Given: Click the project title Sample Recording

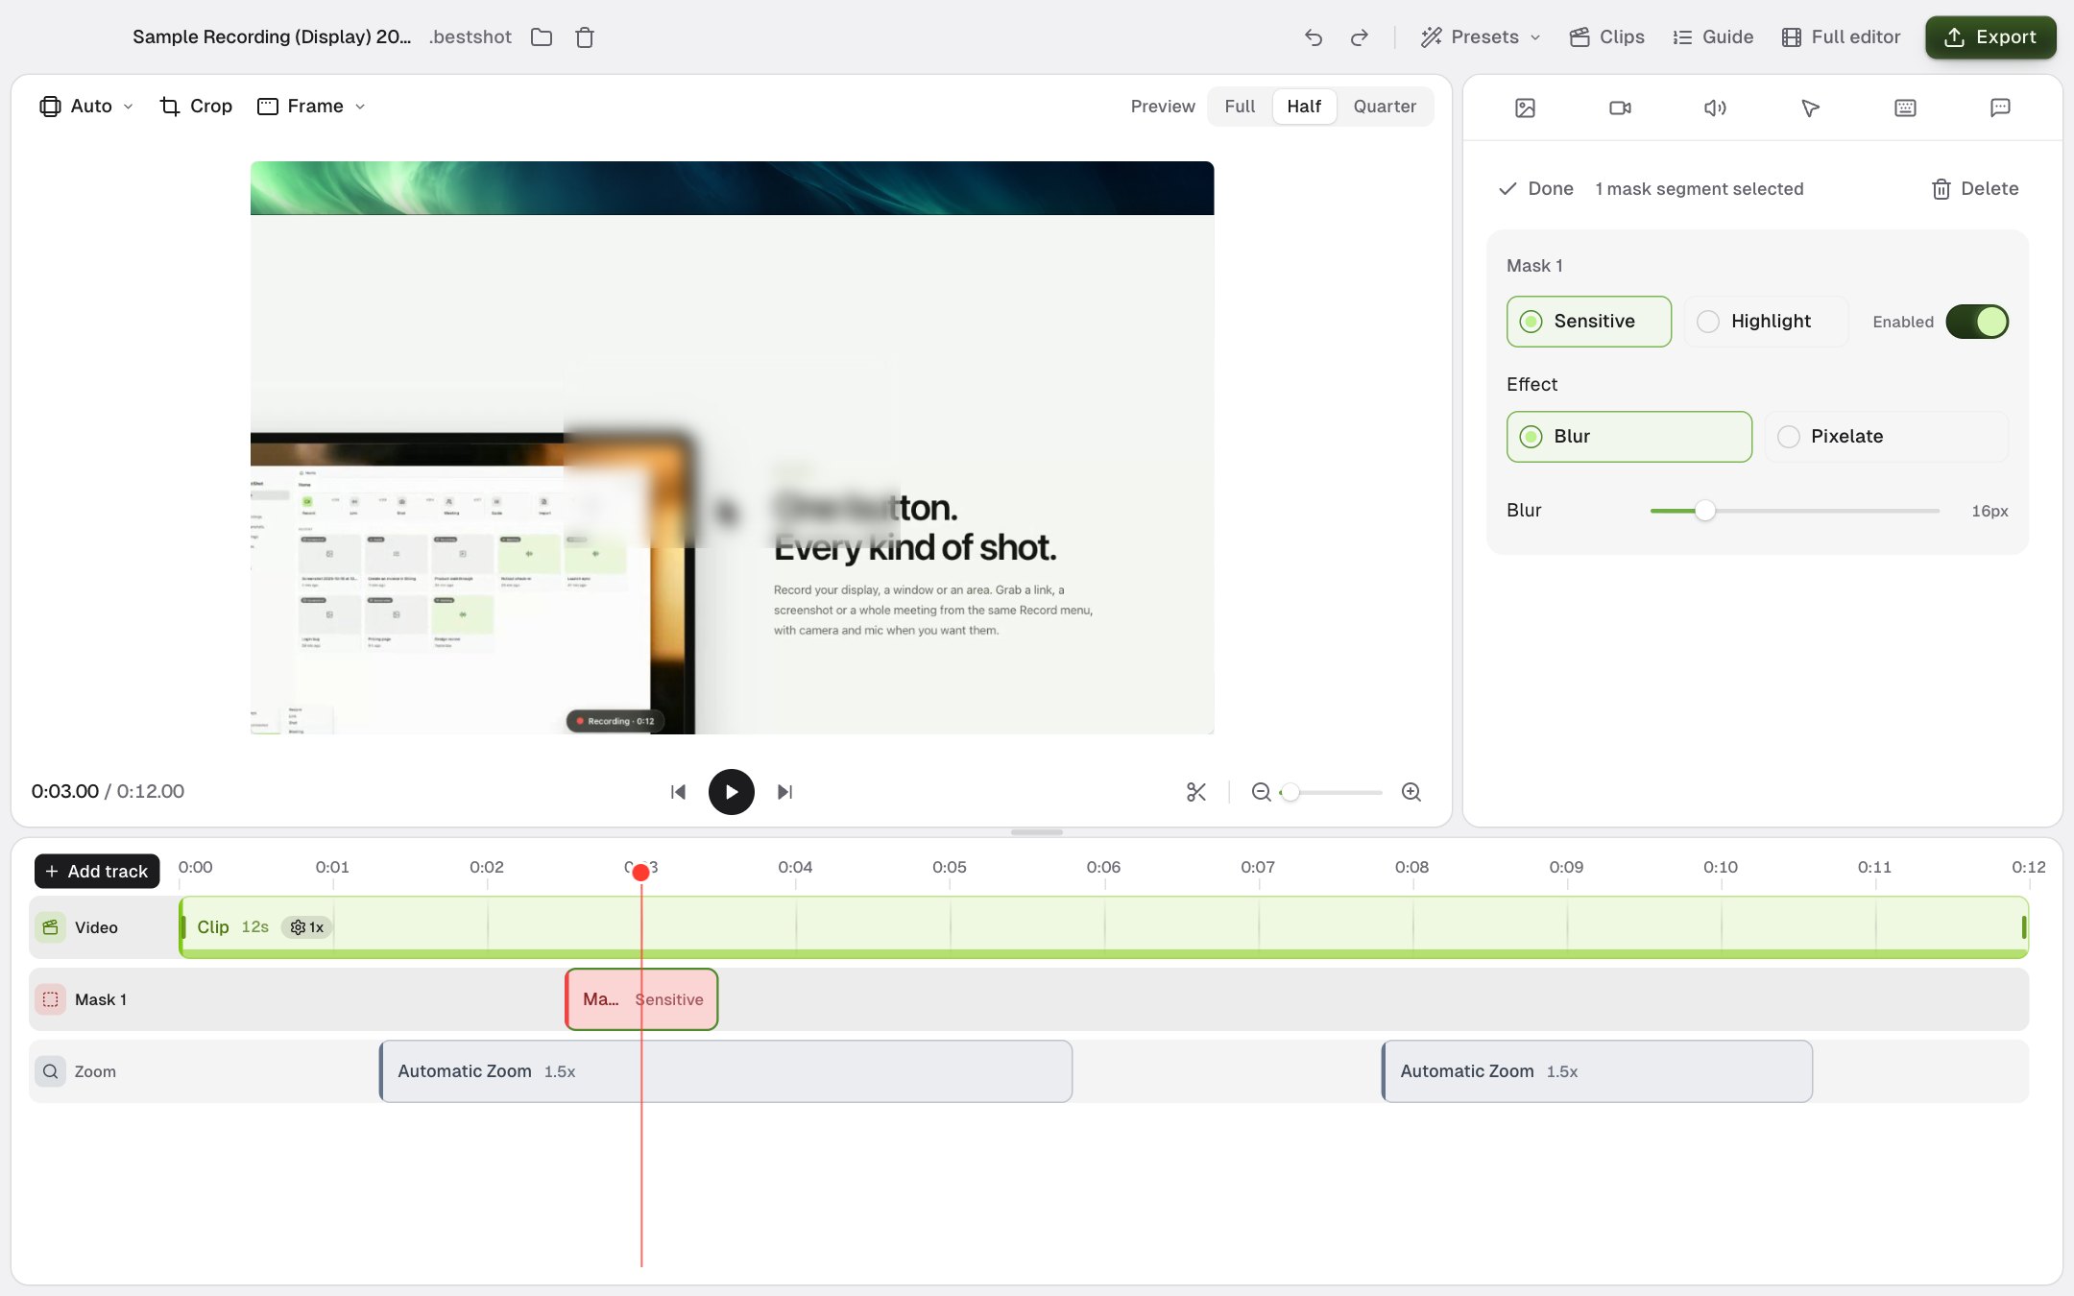Looking at the screenshot, I should click(272, 37).
